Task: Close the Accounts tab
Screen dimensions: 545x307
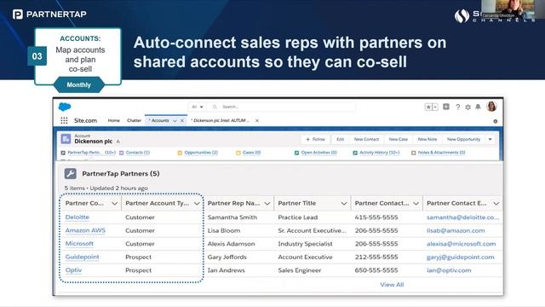Action: 181,120
